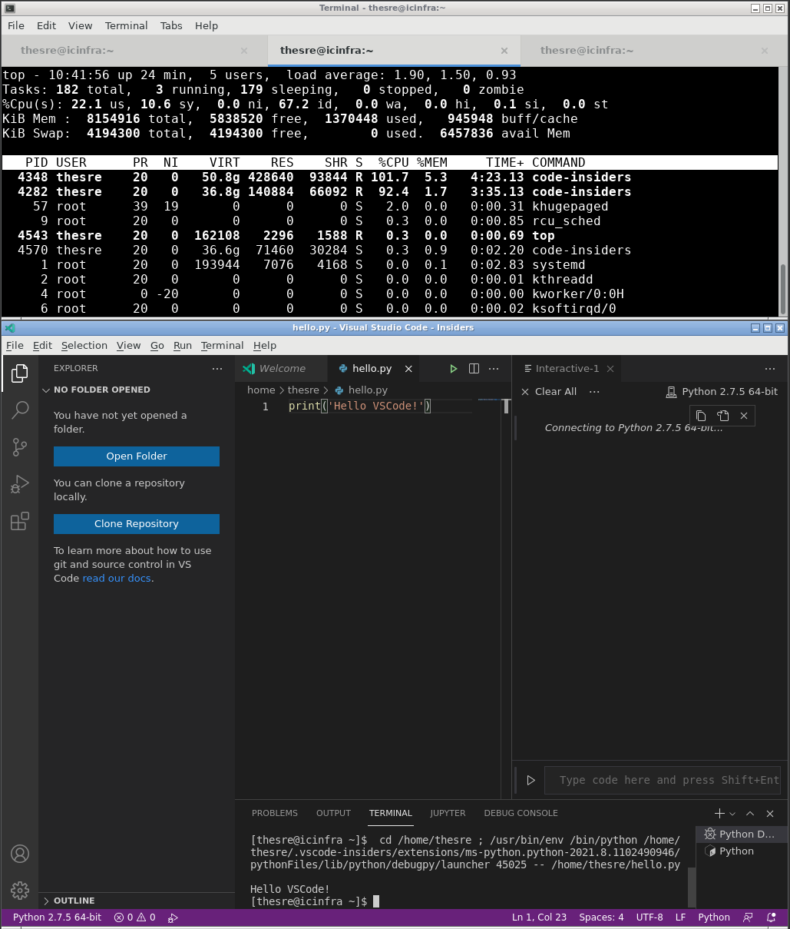Open the Explorer view in activity bar

point(20,373)
